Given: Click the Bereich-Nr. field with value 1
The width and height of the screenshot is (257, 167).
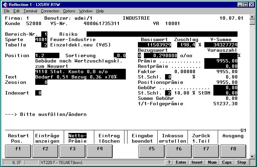Looking at the screenshot, I should (44, 34).
